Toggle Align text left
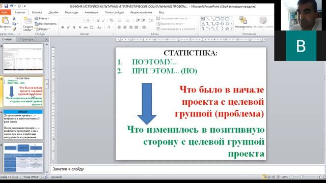The image size is (326, 183). [119, 27]
